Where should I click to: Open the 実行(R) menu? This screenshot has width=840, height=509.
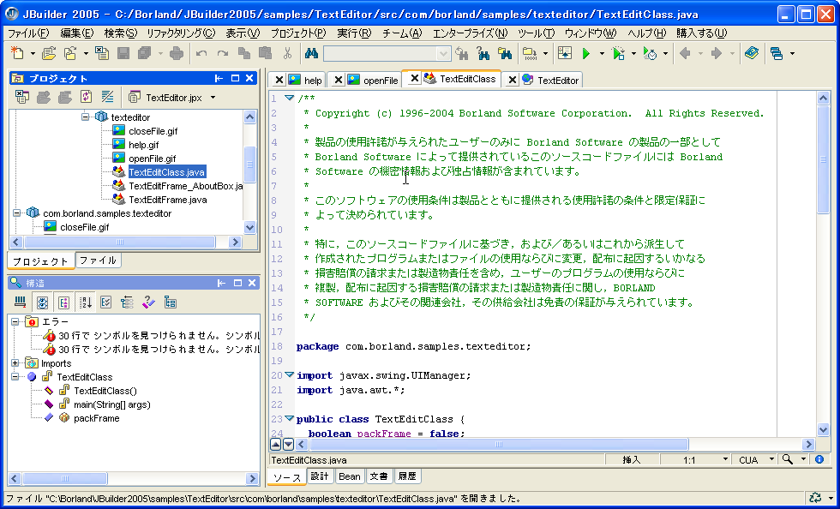[354, 33]
